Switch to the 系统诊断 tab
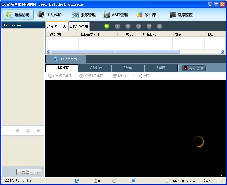The image size is (227, 185). pyautogui.click(x=96, y=68)
